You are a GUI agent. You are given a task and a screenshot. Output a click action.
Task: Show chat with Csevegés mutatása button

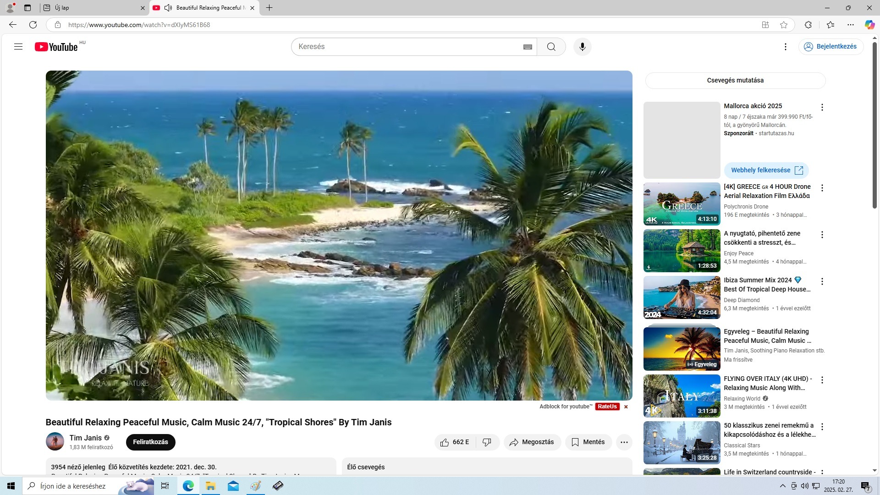pos(735,81)
